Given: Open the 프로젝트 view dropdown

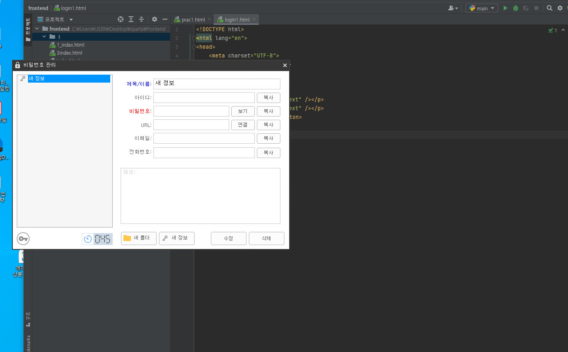Looking at the screenshot, I should [x=56, y=19].
